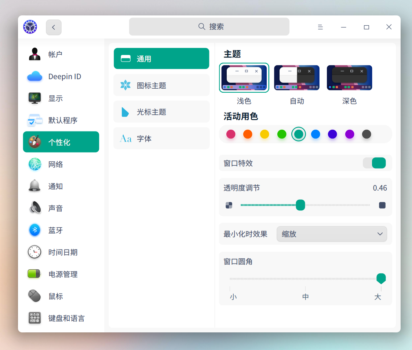
Task: Open the 键盘和语言 sidebar label
Action: click(66, 318)
